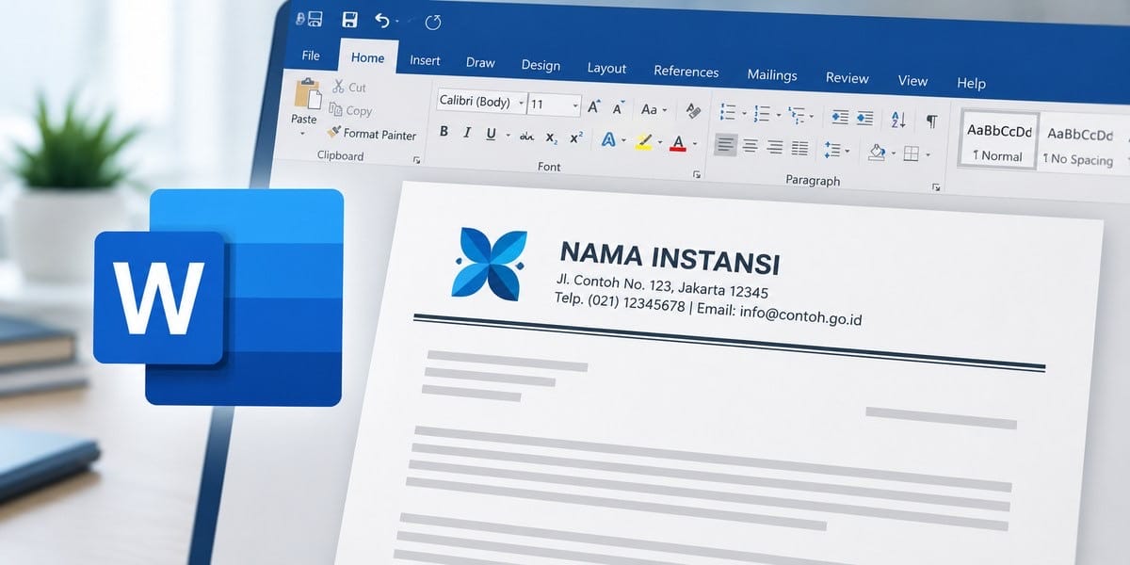
Task: Click the line spacing icon
Action: click(831, 150)
